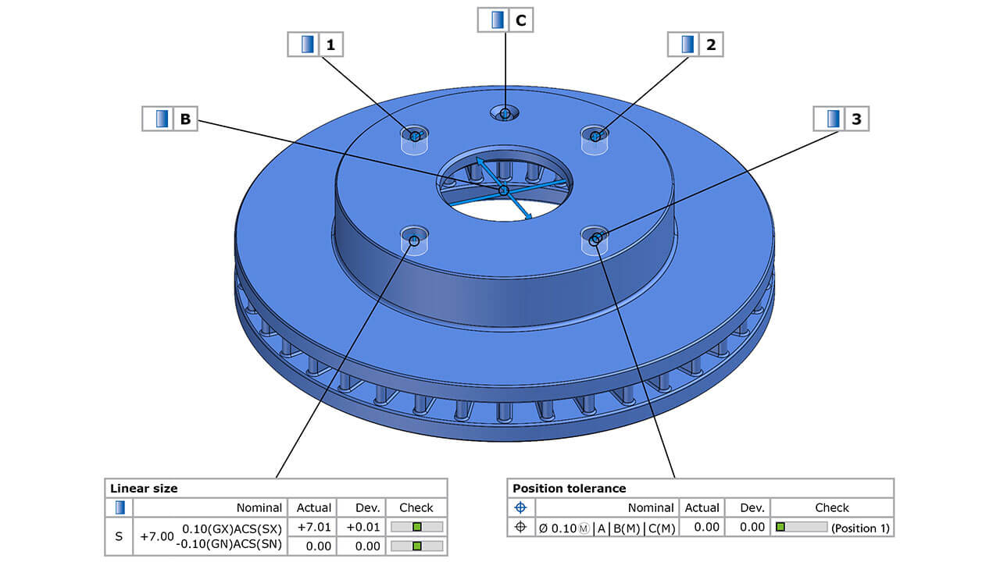
Task: Select the Linear size table title
Action: 144,489
